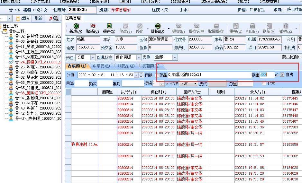Click the 停止 stop order icon
The image size is (302, 183).
click(x=140, y=26)
